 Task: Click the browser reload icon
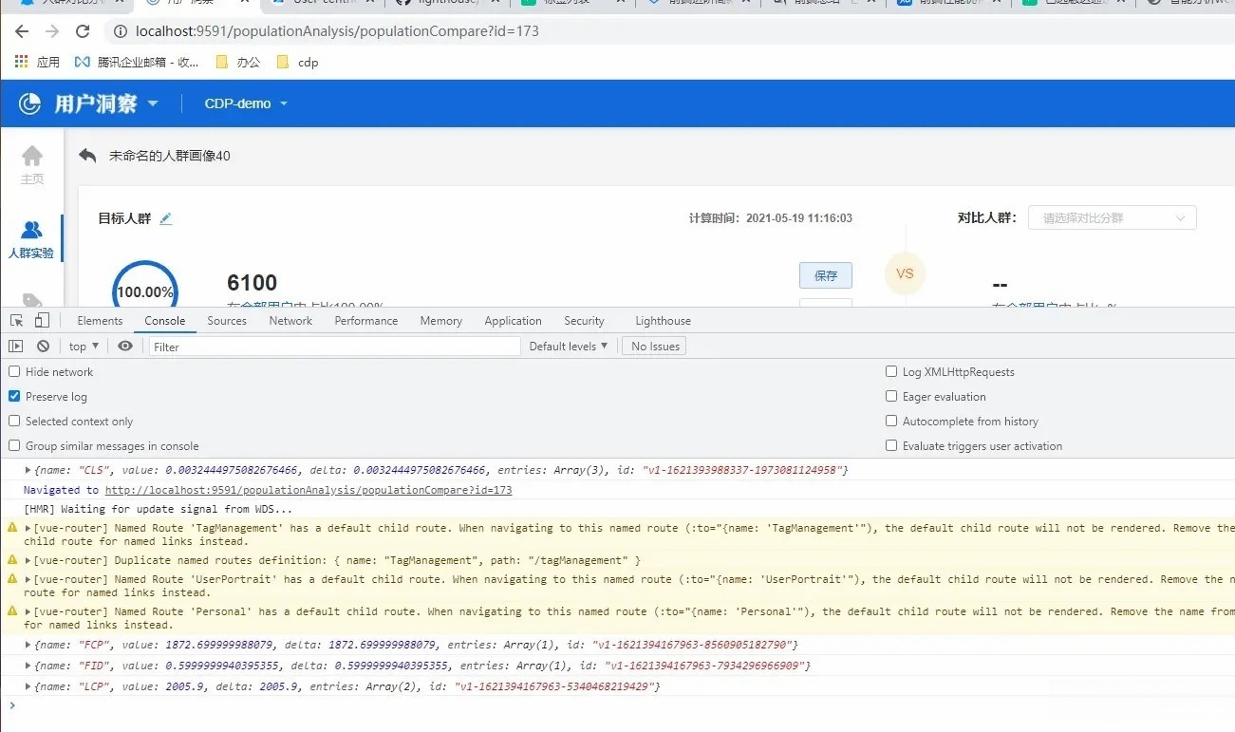(x=83, y=31)
